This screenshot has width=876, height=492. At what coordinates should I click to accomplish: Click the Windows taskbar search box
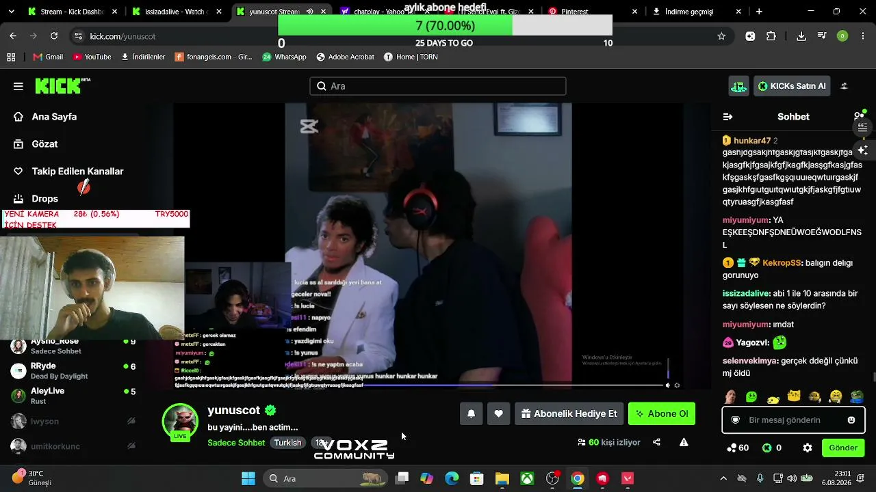pos(326,478)
